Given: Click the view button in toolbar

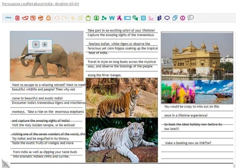Looking at the screenshot, I should pyautogui.click(x=8, y=18).
